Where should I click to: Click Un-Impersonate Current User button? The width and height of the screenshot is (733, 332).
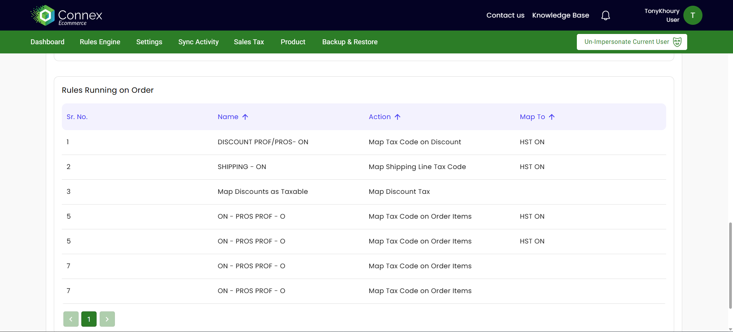(632, 42)
